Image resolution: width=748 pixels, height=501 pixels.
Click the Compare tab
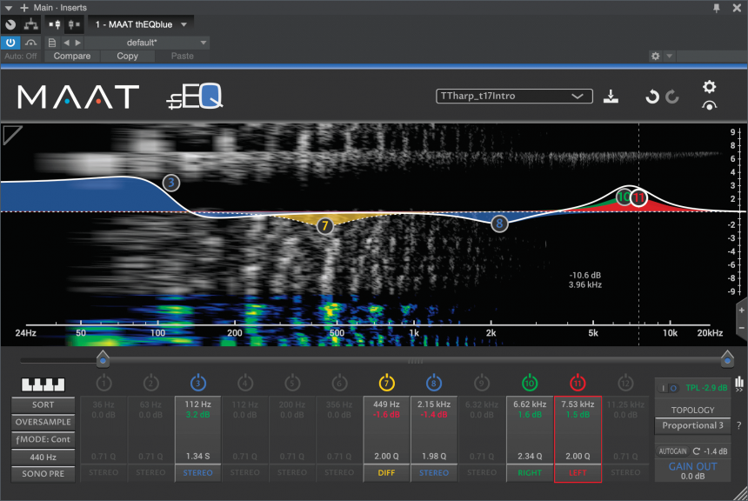coord(71,56)
